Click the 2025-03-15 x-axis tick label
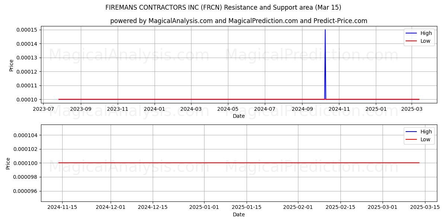The image size is (447, 223). (x=425, y=207)
